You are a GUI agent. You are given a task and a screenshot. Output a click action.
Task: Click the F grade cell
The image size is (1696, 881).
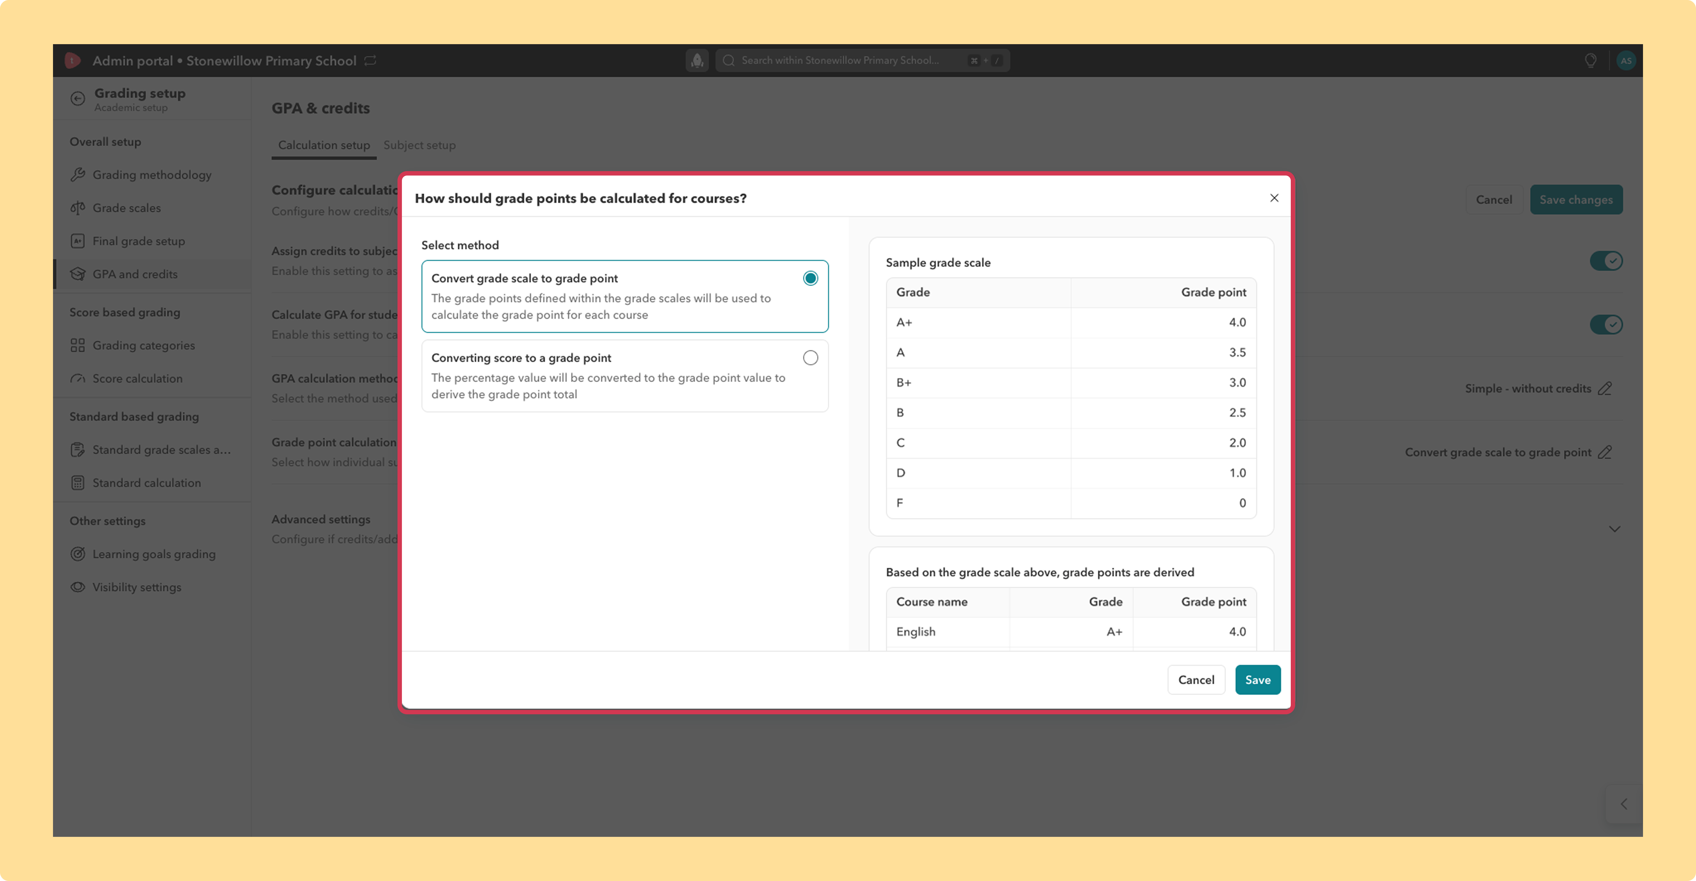[978, 503]
